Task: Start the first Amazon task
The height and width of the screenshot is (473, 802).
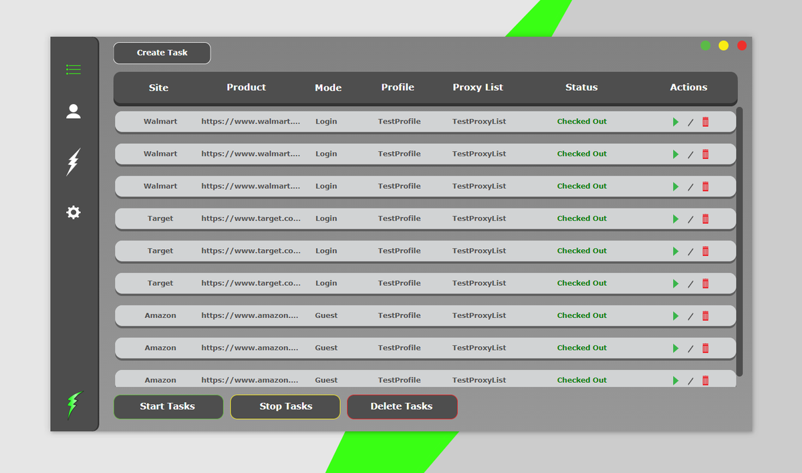Action: (676, 315)
